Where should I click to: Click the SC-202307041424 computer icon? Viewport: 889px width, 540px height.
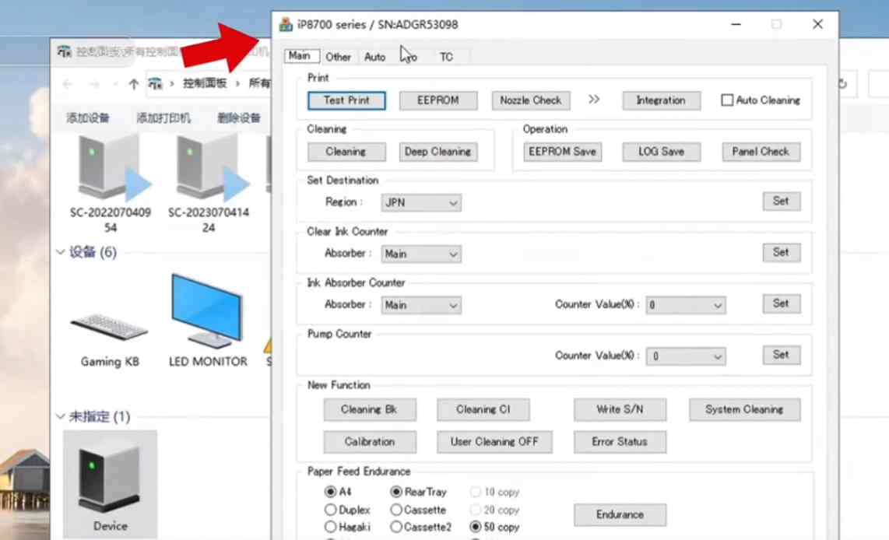coord(209,168)
